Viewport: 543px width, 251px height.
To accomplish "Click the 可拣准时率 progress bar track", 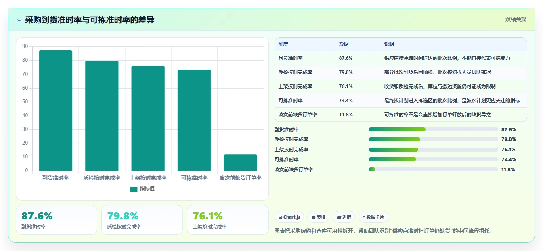I will click(433, 159).
